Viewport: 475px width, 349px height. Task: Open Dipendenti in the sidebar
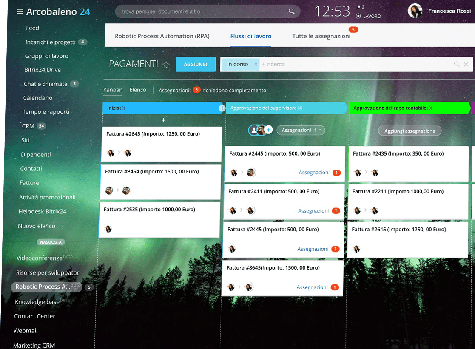36,154
